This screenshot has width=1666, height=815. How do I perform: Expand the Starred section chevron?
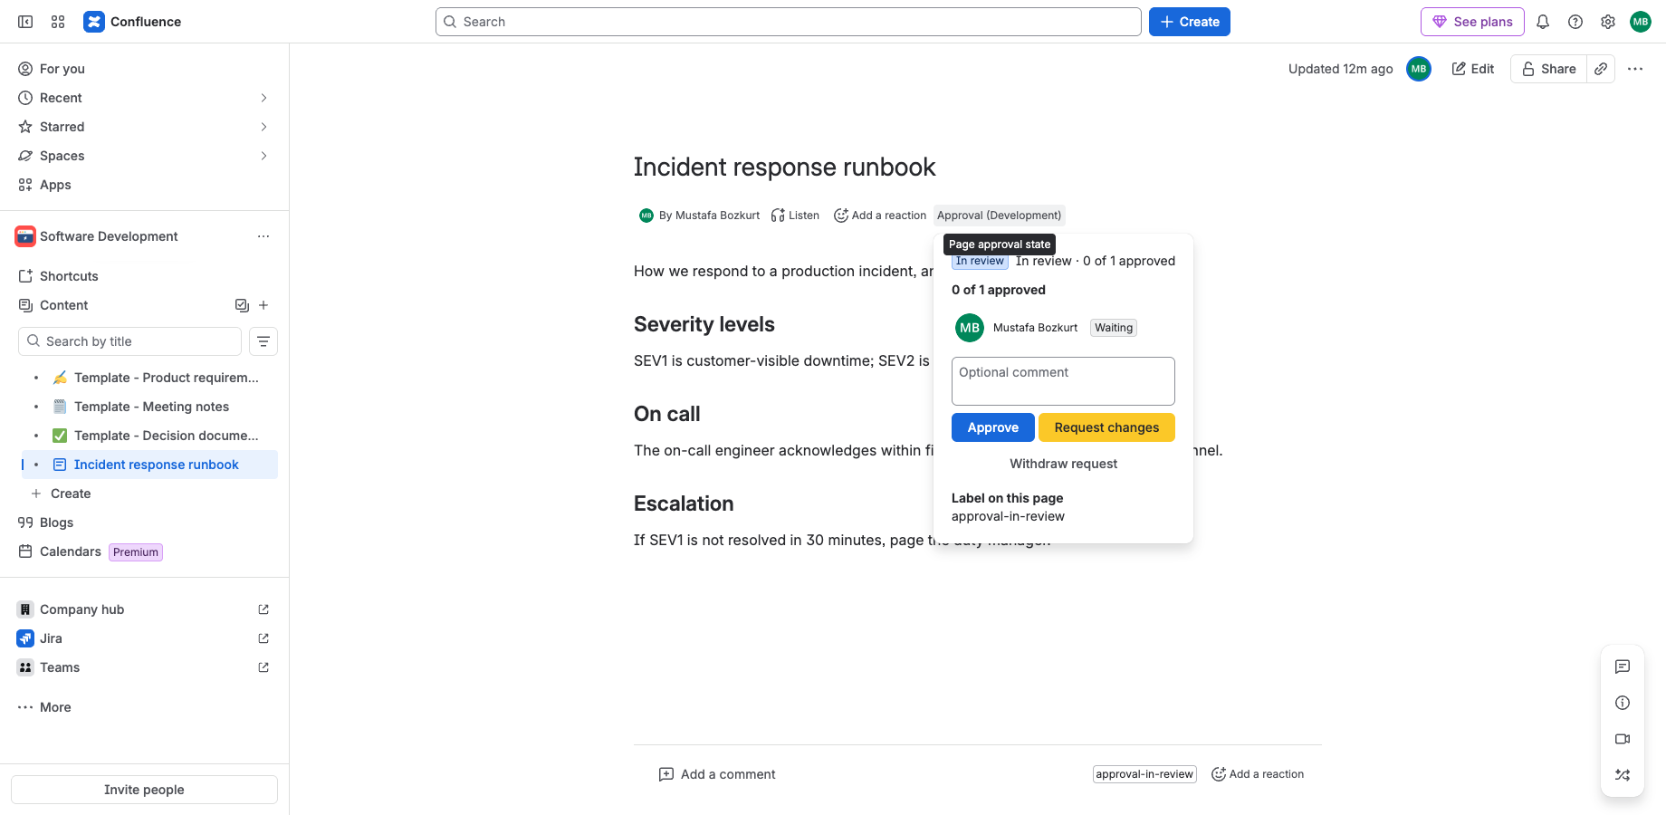(x=263, y=127)
